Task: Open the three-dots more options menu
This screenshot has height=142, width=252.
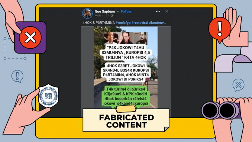Action: [158, 11]
